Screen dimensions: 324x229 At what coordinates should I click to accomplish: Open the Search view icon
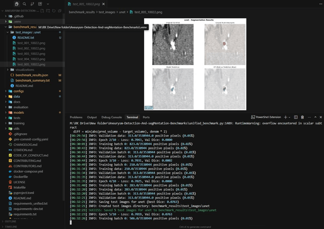click(24, 4)
